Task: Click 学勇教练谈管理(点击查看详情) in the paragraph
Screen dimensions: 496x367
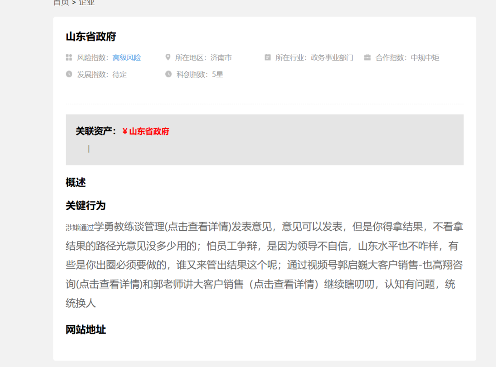Action: (163, 227)
